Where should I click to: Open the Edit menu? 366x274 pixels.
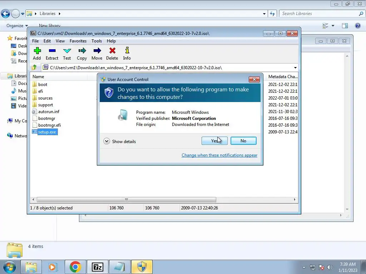[x=47, y=41]
